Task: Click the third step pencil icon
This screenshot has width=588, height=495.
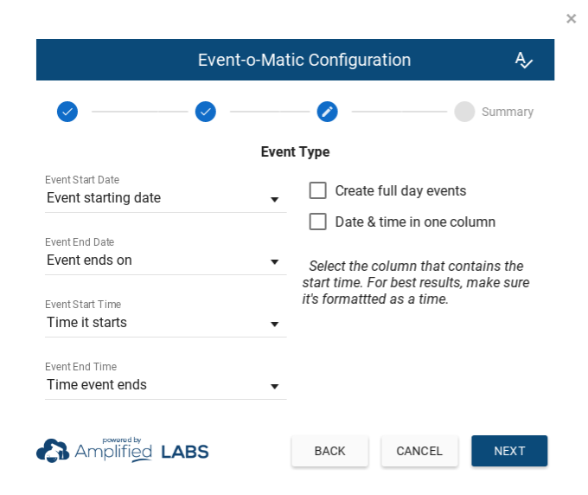Action: pos(327,112)
